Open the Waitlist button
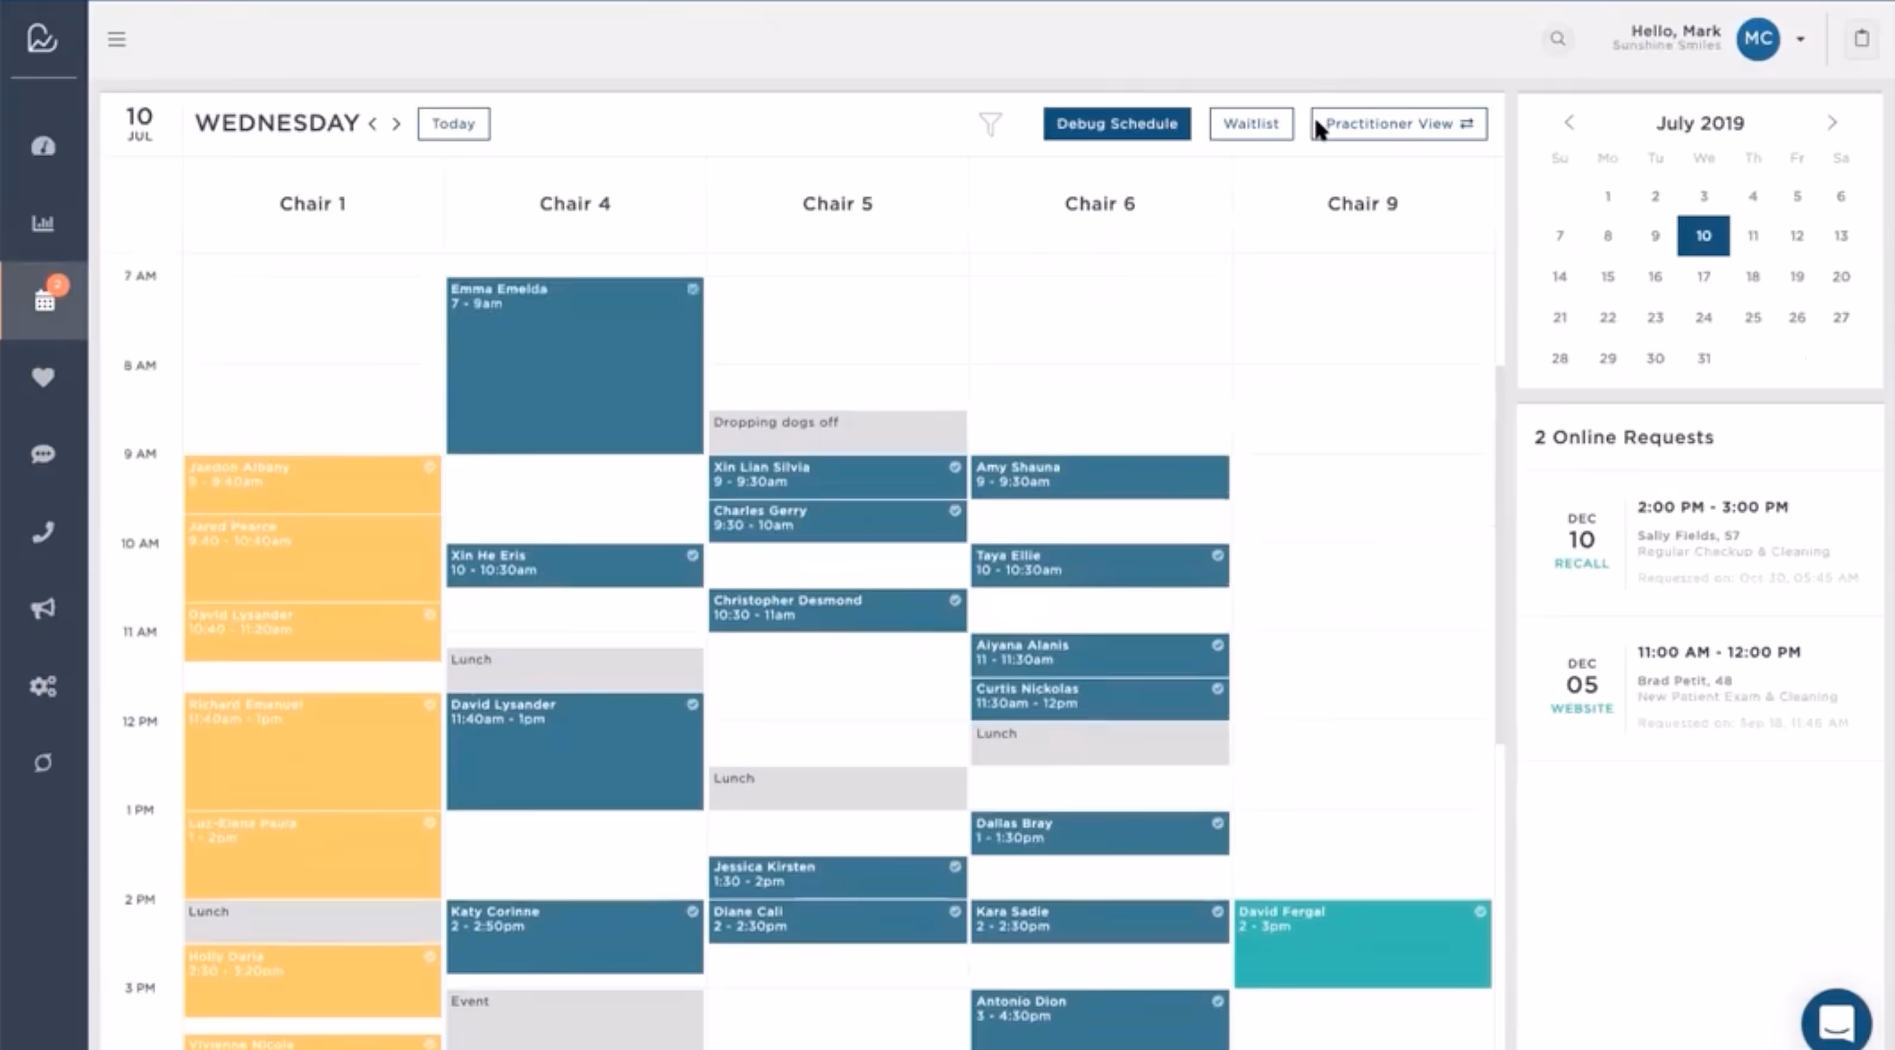The image size is (1895, 1050). (x=1251, y=123)
